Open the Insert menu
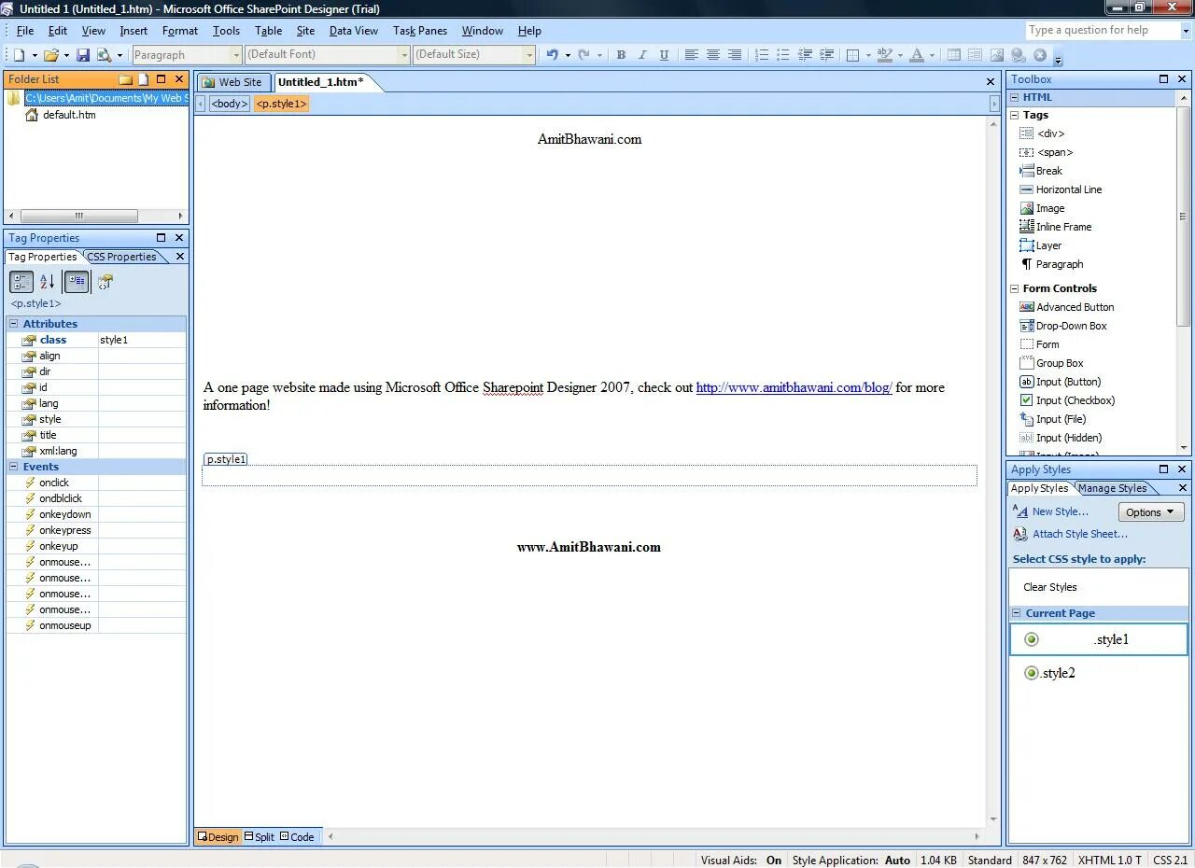The width and height of the screenshot is (1195, 868). (x=134, y=31)
